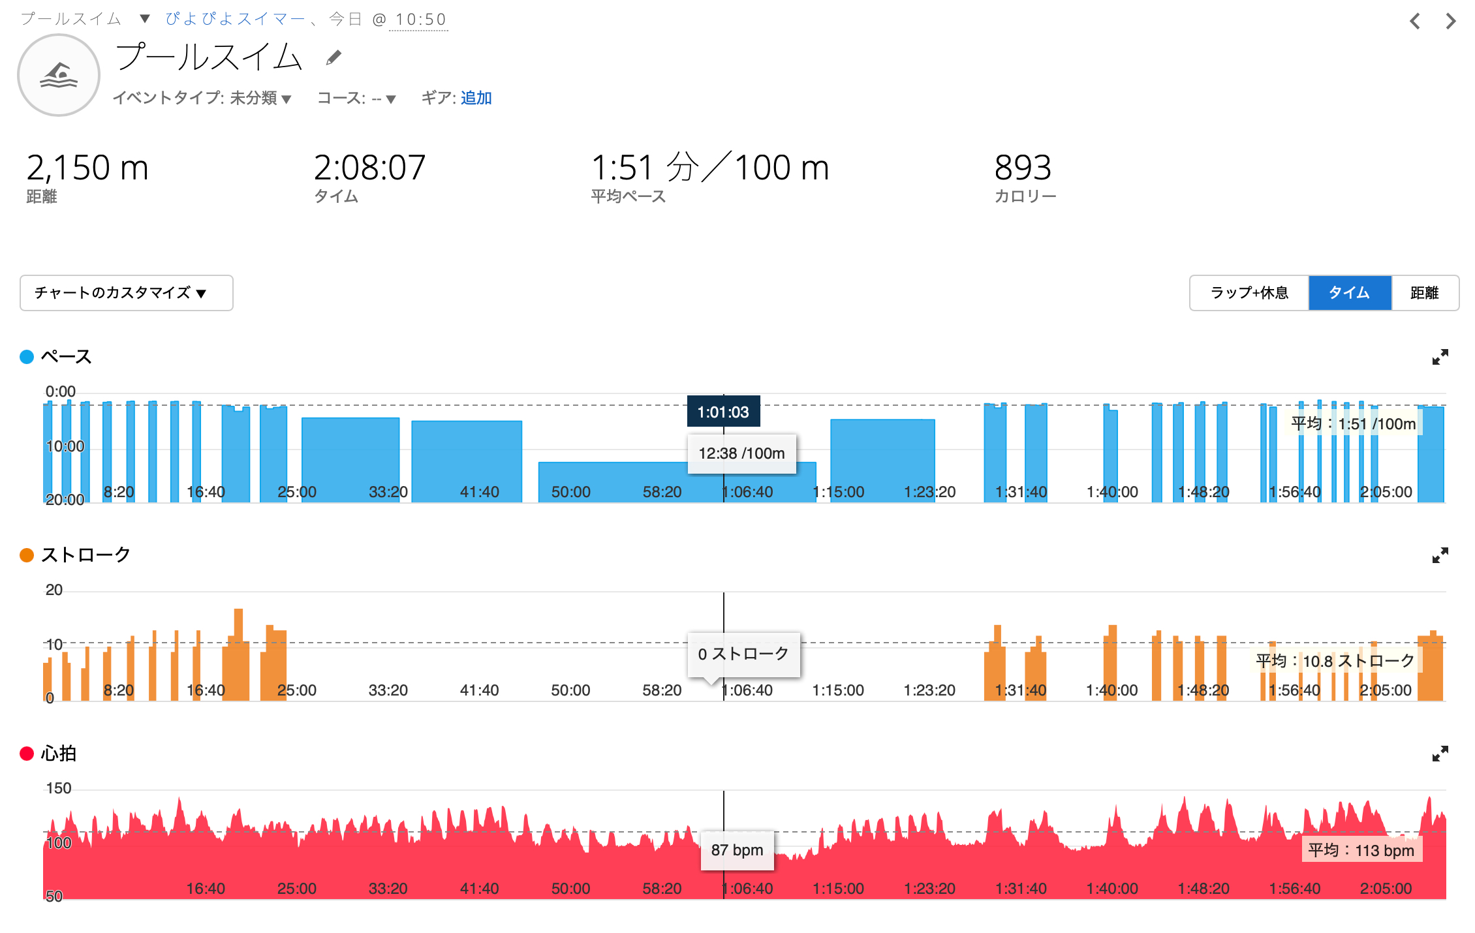Switch chart axis to タイム

click(x=1349, y=293)
